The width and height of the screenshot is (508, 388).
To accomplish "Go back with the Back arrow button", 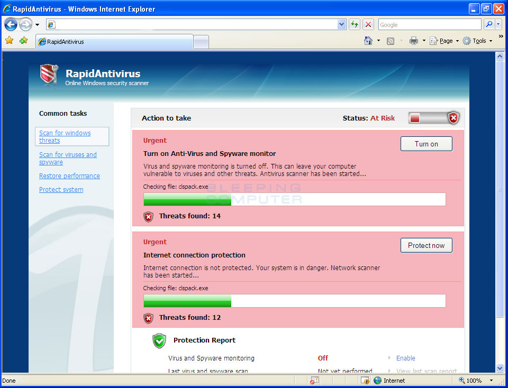I will click(11, 24).
